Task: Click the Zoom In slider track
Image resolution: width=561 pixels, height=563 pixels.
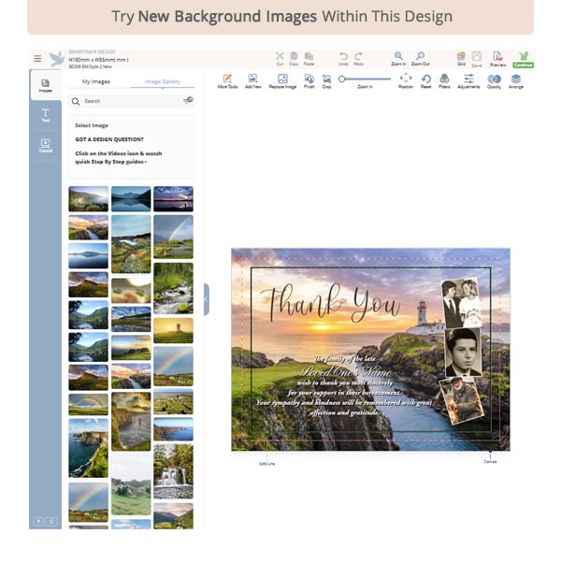Action: coord(367,79)
